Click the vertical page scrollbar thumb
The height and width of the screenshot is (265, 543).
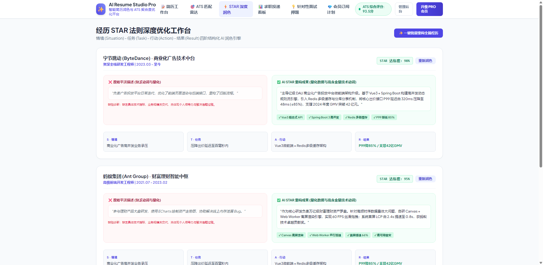pyautogui.click(x=541, y=86)
